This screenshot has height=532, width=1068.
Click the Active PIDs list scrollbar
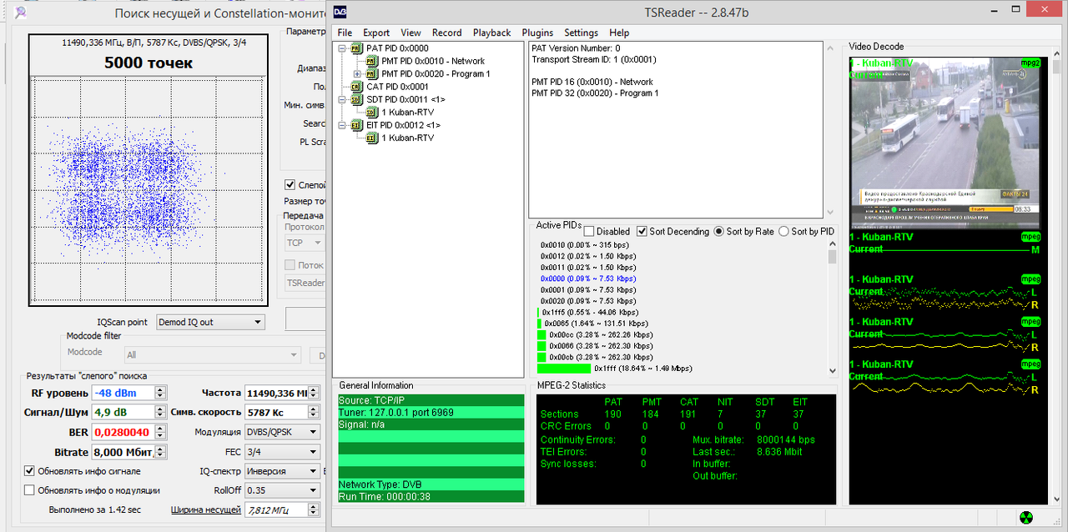(x=832, y=309)
